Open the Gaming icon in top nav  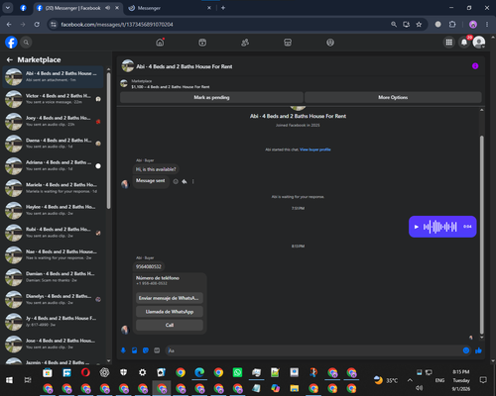pos(330,43)
